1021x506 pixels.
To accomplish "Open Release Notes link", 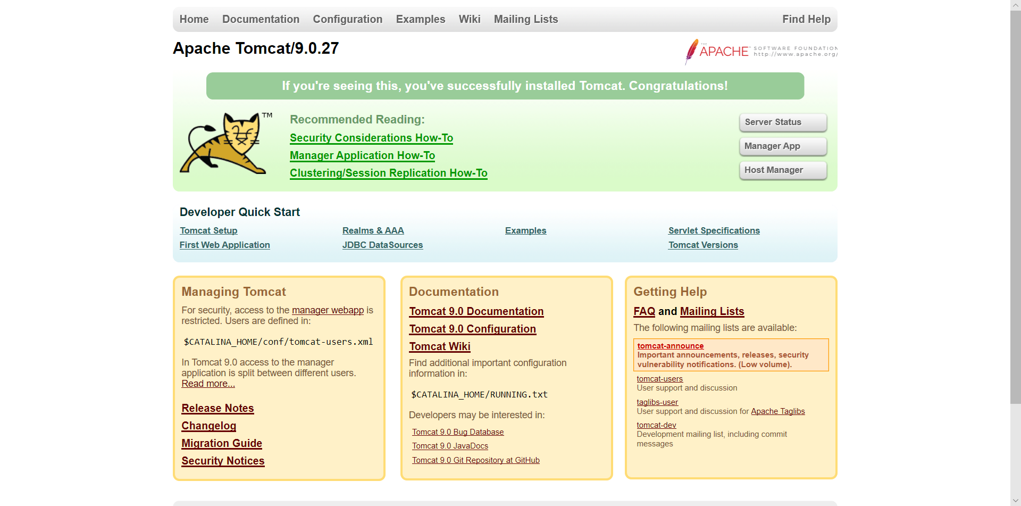I will (217, 408).
